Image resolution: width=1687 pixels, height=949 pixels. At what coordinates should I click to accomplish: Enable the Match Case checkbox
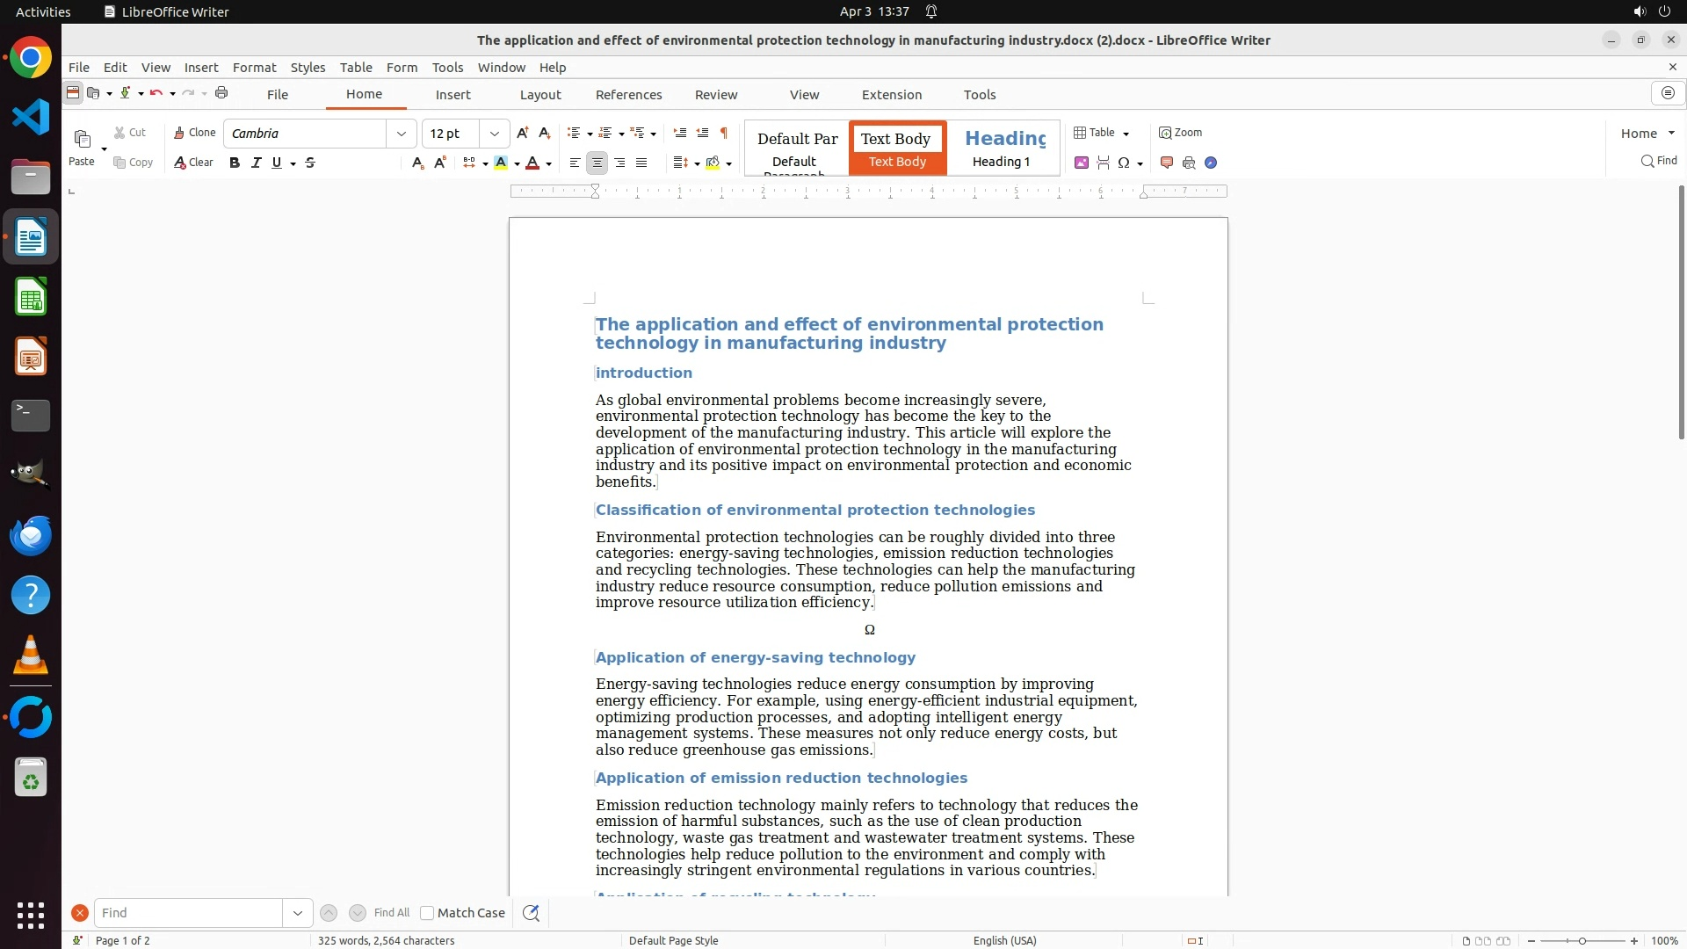(x=427, y=913)
